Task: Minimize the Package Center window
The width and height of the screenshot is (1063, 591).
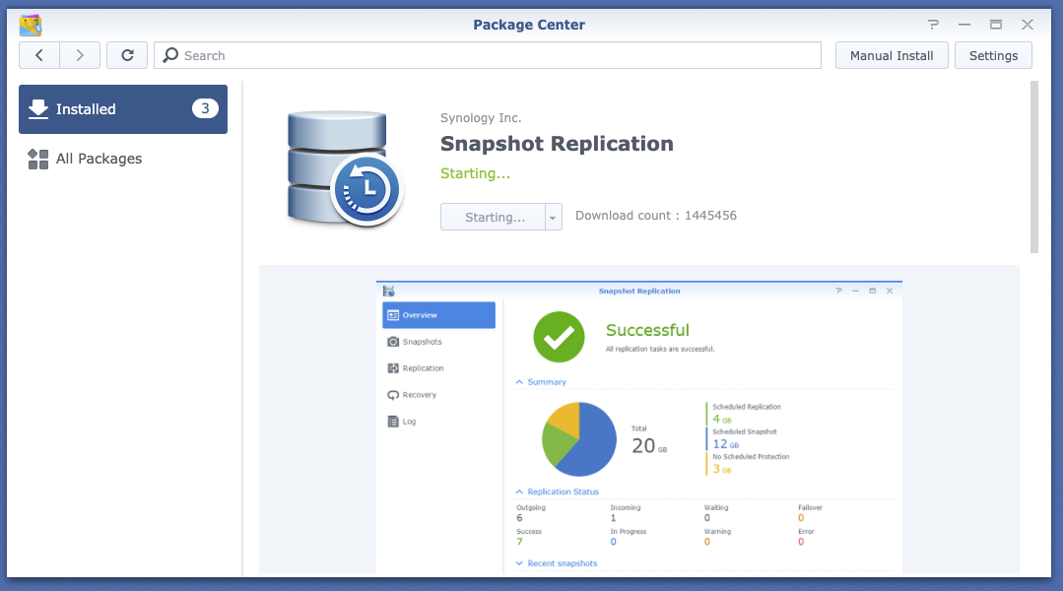Action: tap(964, 25)
